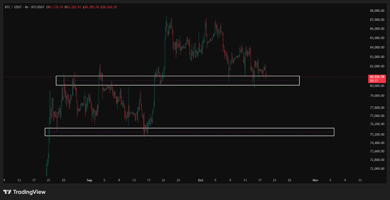Select the BTC / USDT symbol title
The height and width of the screenshot is (200, 390).
click(13, 7)
